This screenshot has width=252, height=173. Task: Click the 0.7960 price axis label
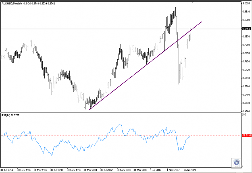click(x=246, y=45)
